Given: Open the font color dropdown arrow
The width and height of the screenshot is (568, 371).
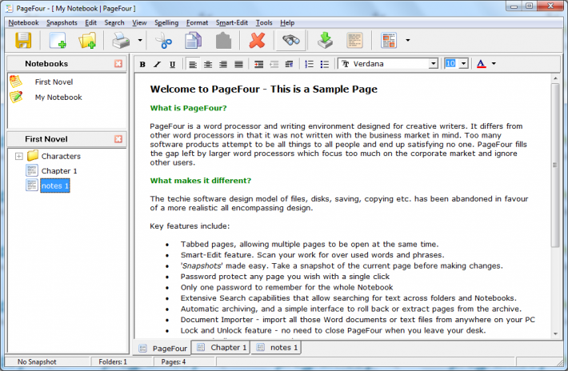Looking at the screenshot, I should pyautogui.click(x=494, y=64).
